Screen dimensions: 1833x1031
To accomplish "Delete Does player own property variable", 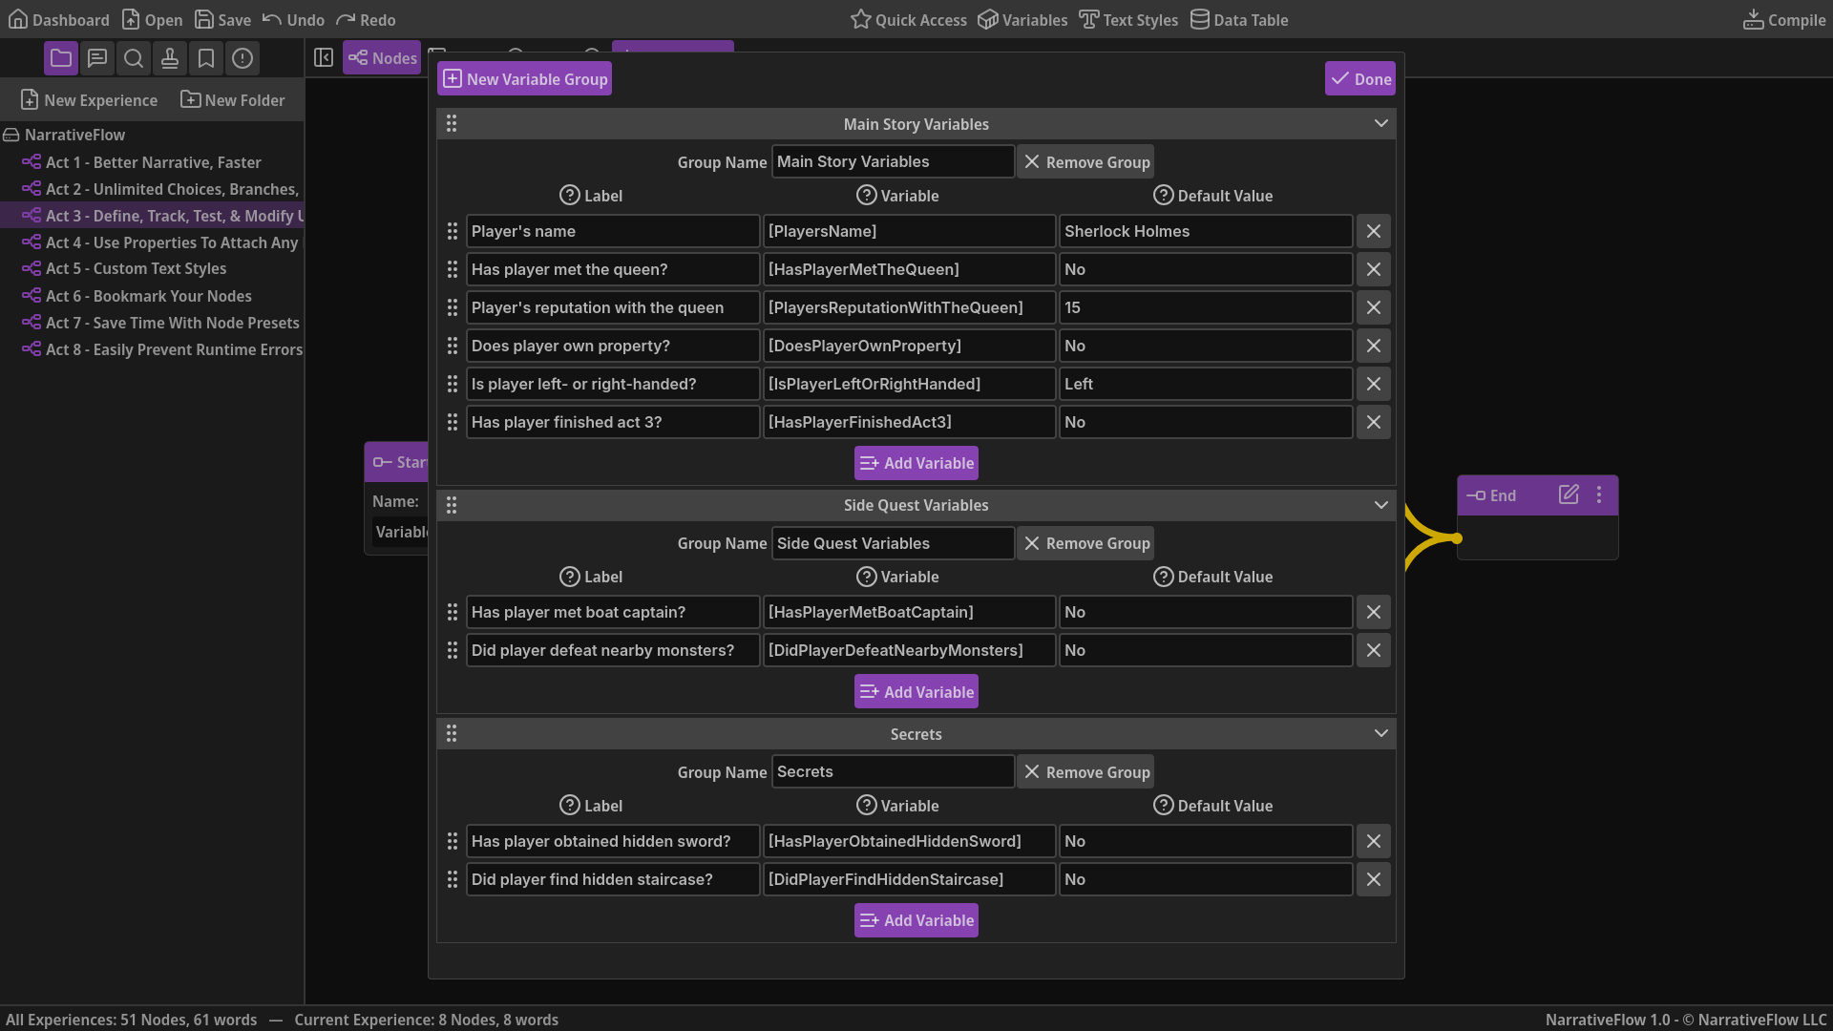I will pyautogui.click(x=1374, y=346).
